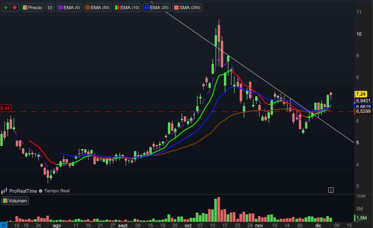Viewport: 373px width, 228px height.
Task: Select the Volumen panel label
Action: tap(18, 200)
